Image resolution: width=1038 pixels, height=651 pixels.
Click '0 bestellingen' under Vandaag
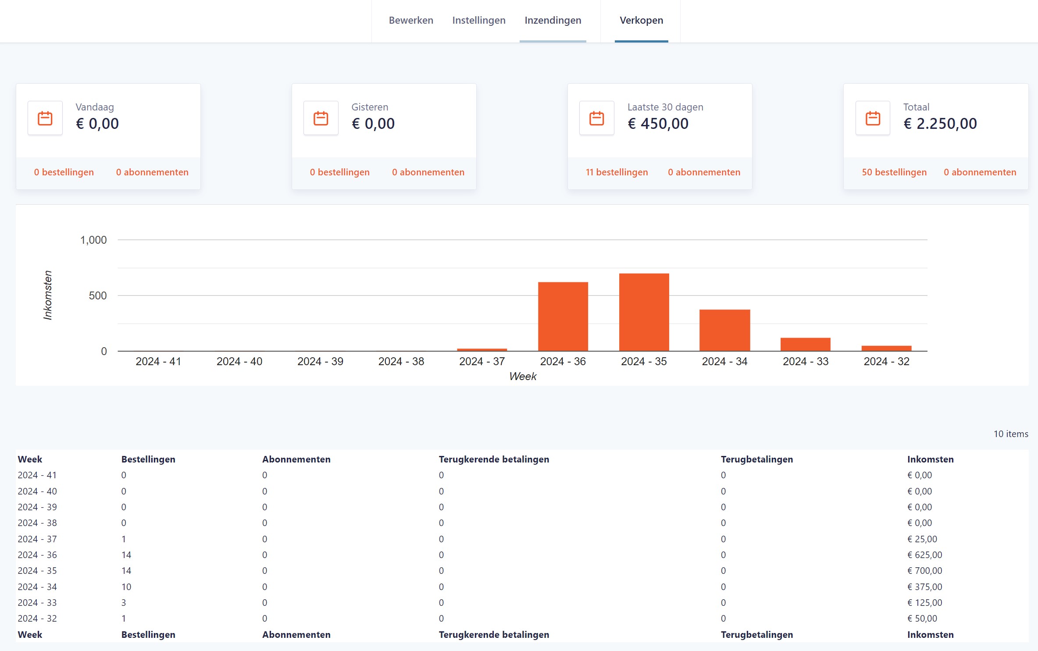pyautogui.click(x=64, y=172)
